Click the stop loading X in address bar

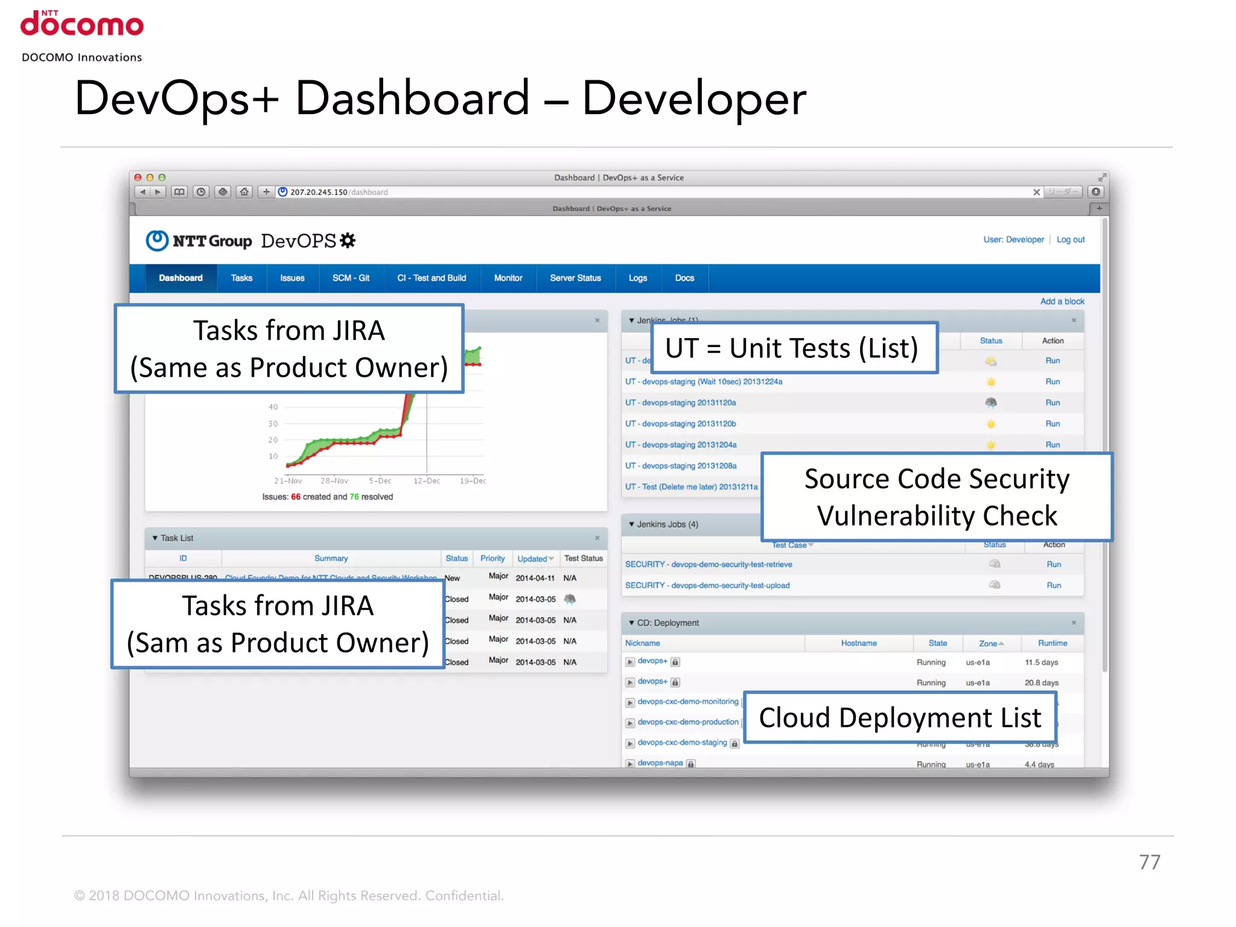[x=1036, y=192]
